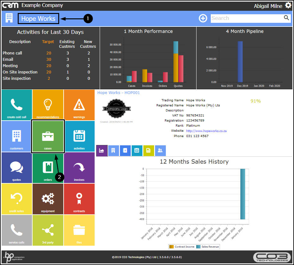Image resolution: width=294 pixels, height=265 pixels.
Task: Click the VAT No value 987654321
Action: click(195, 115)
